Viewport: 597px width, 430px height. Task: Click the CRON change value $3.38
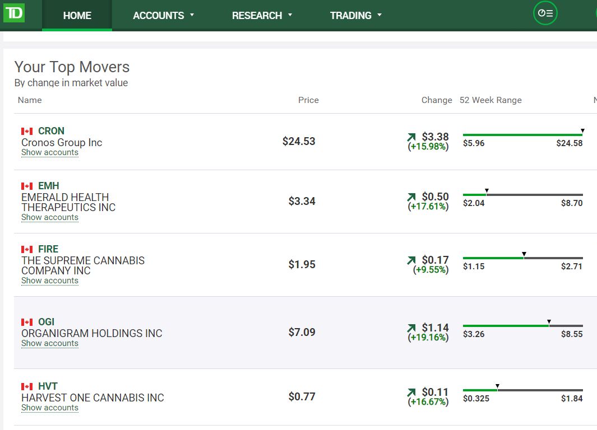coord(435,137)
